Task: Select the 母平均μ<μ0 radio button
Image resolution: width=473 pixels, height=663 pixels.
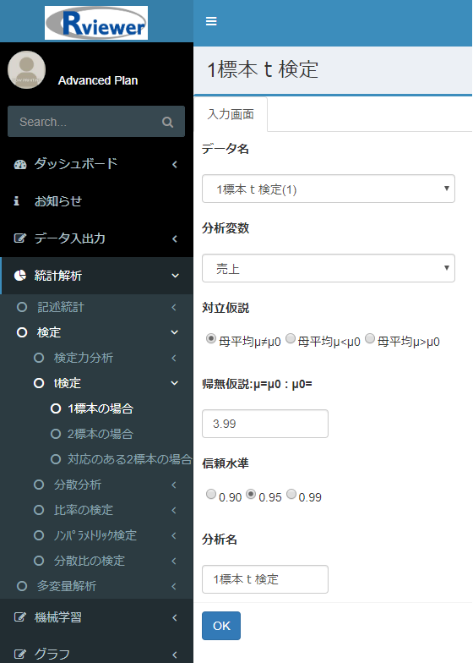Action: click(291, 338)
